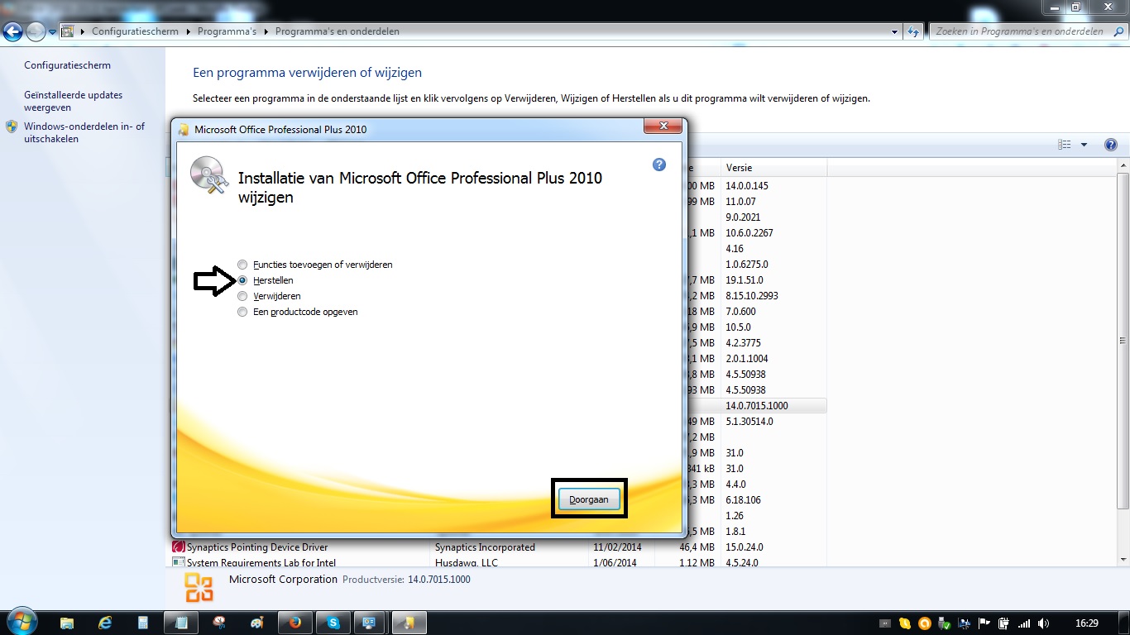Choose the 'Verwijderen' radio option
Image resolution: width=1130 pixels, height=635 pixels.
242,296
